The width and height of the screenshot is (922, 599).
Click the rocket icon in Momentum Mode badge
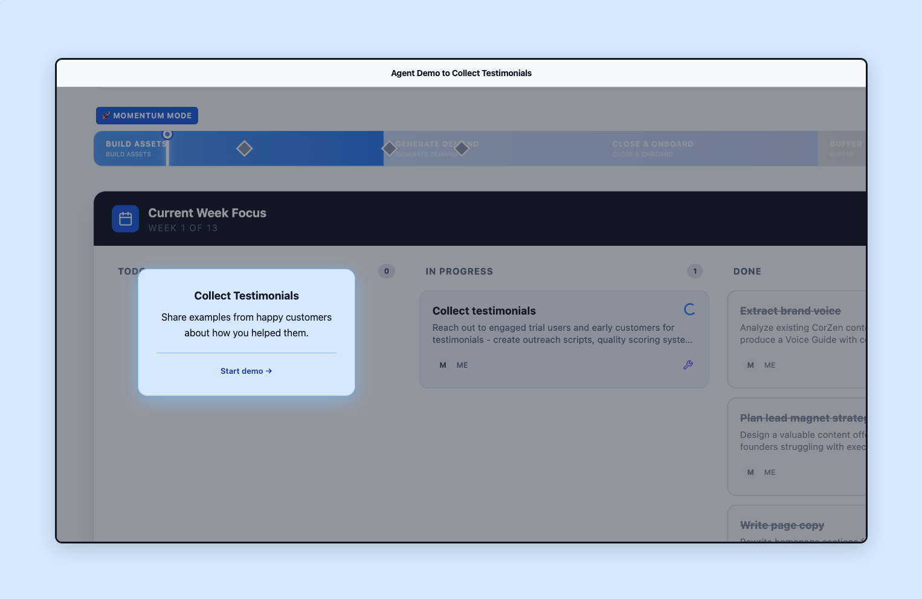pos(106,116)
